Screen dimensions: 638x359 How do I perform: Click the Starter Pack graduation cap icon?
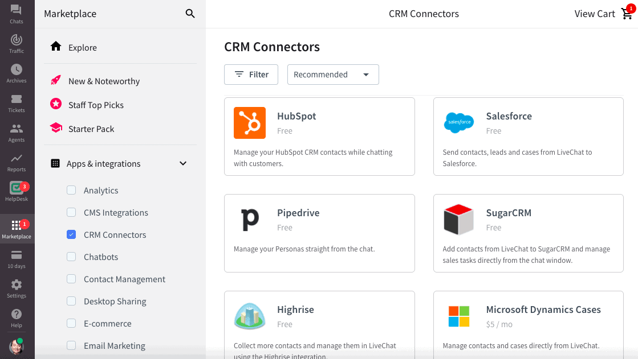(56, 128)
